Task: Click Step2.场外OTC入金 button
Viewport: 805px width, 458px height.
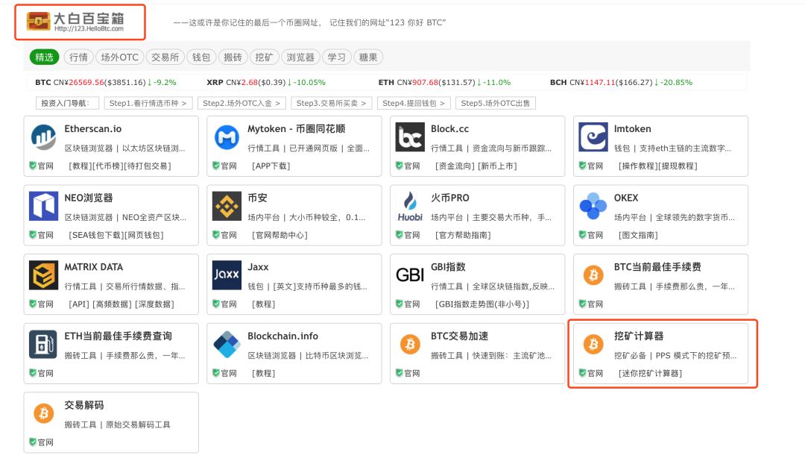Action: click(x=241, y=104)
